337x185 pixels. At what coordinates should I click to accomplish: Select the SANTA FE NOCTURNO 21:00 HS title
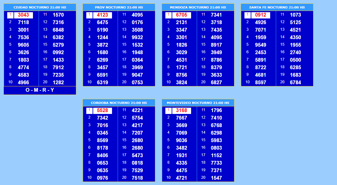click(277, 7)
